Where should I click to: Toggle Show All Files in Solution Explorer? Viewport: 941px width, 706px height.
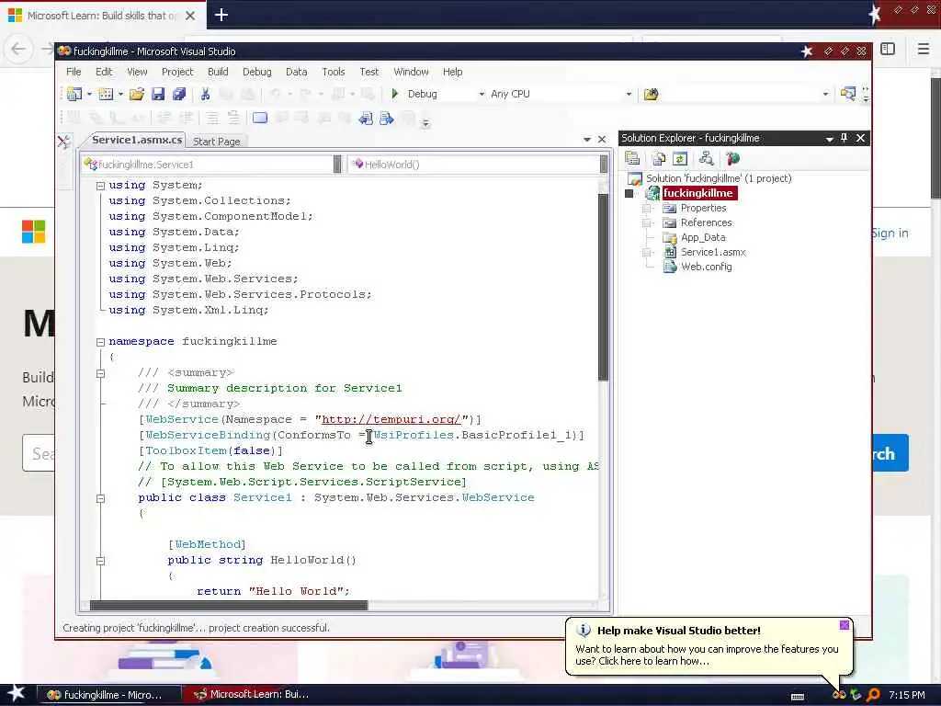click(659, 158)
